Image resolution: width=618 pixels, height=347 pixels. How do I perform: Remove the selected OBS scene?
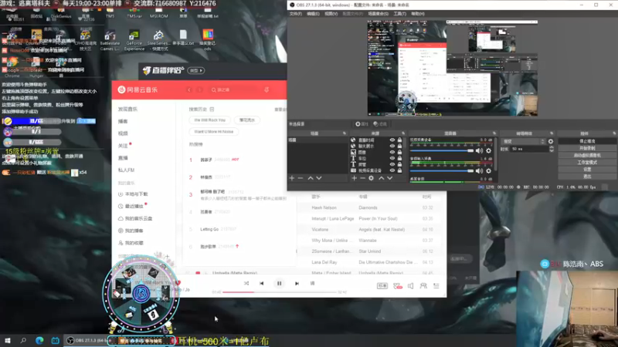tap(301, 178)
